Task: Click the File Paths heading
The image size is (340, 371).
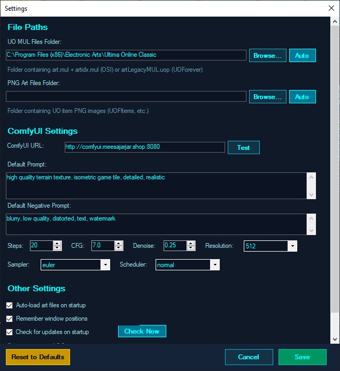Action: (x=28, y=27)
